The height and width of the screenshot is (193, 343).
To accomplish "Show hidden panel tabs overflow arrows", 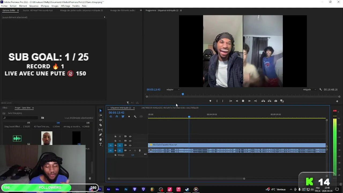I will 141,10.
